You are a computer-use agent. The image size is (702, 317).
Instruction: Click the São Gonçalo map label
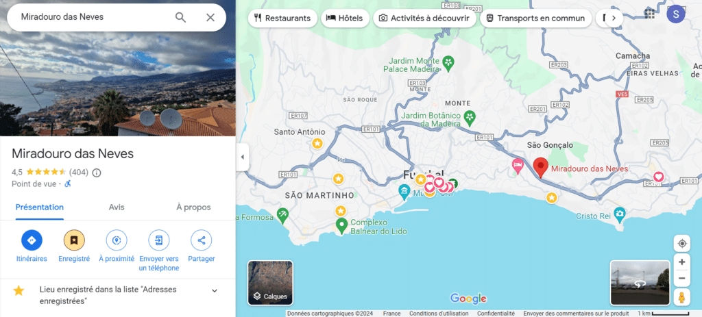[x=550, y=145]
